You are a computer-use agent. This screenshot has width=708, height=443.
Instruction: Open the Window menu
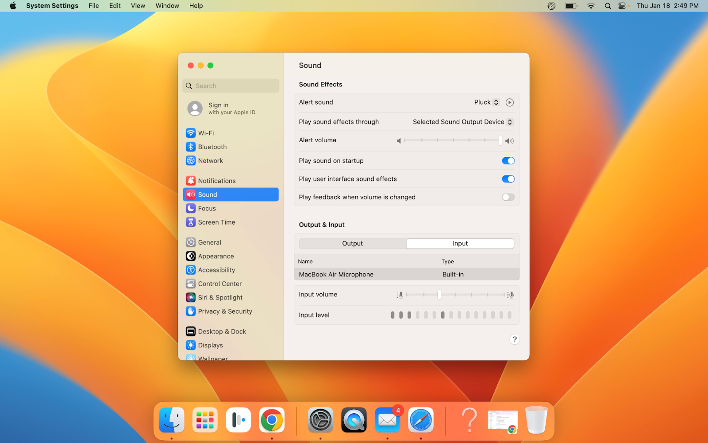point(167,6)
